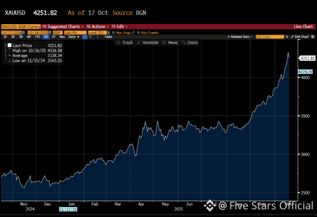Select the 1Y time range tab

46,37
